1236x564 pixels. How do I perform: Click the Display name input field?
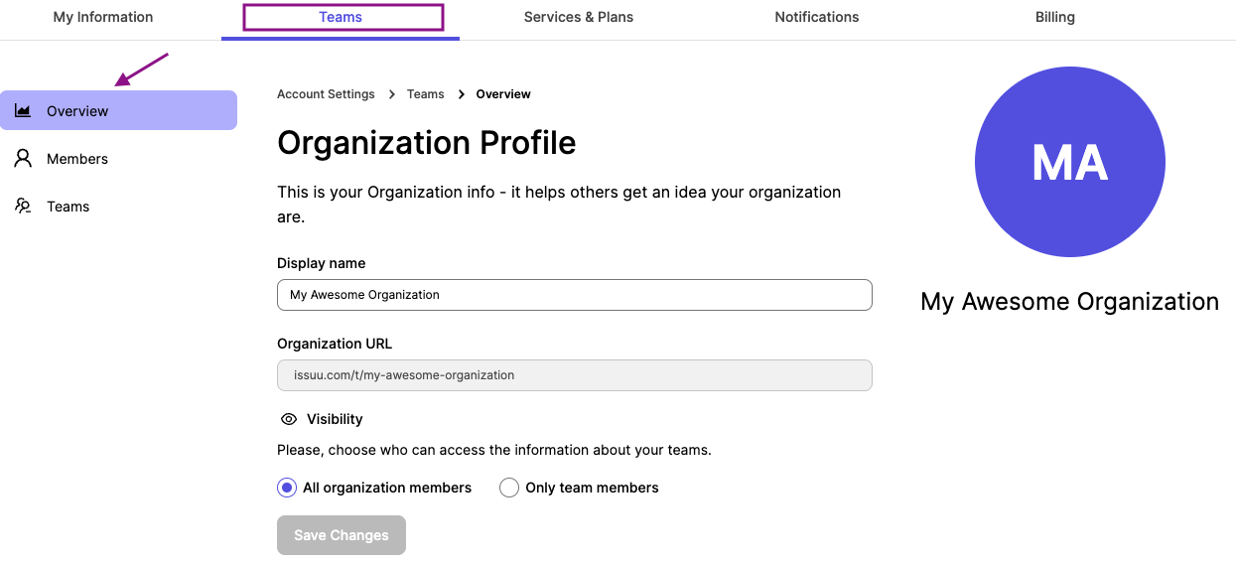(575, 295)
